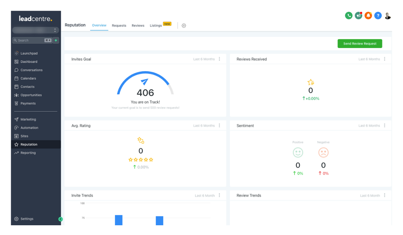Open Invite Trends three-dot menu
Image resolution: width=403 pixels, height=235 pixels.
[x=220, y=195]
